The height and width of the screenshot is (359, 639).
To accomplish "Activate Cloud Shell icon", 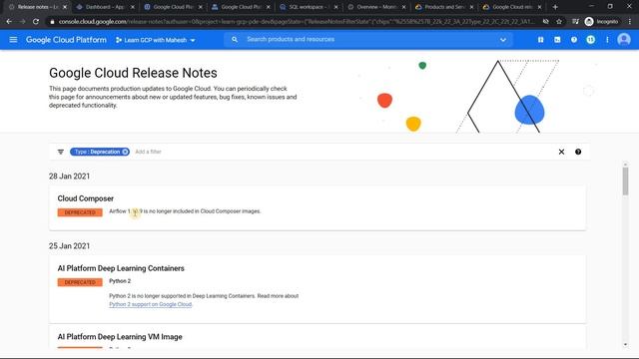I will (x=557, y=40).
